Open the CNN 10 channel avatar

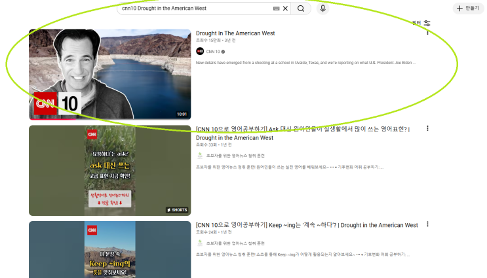pos(200,51)
